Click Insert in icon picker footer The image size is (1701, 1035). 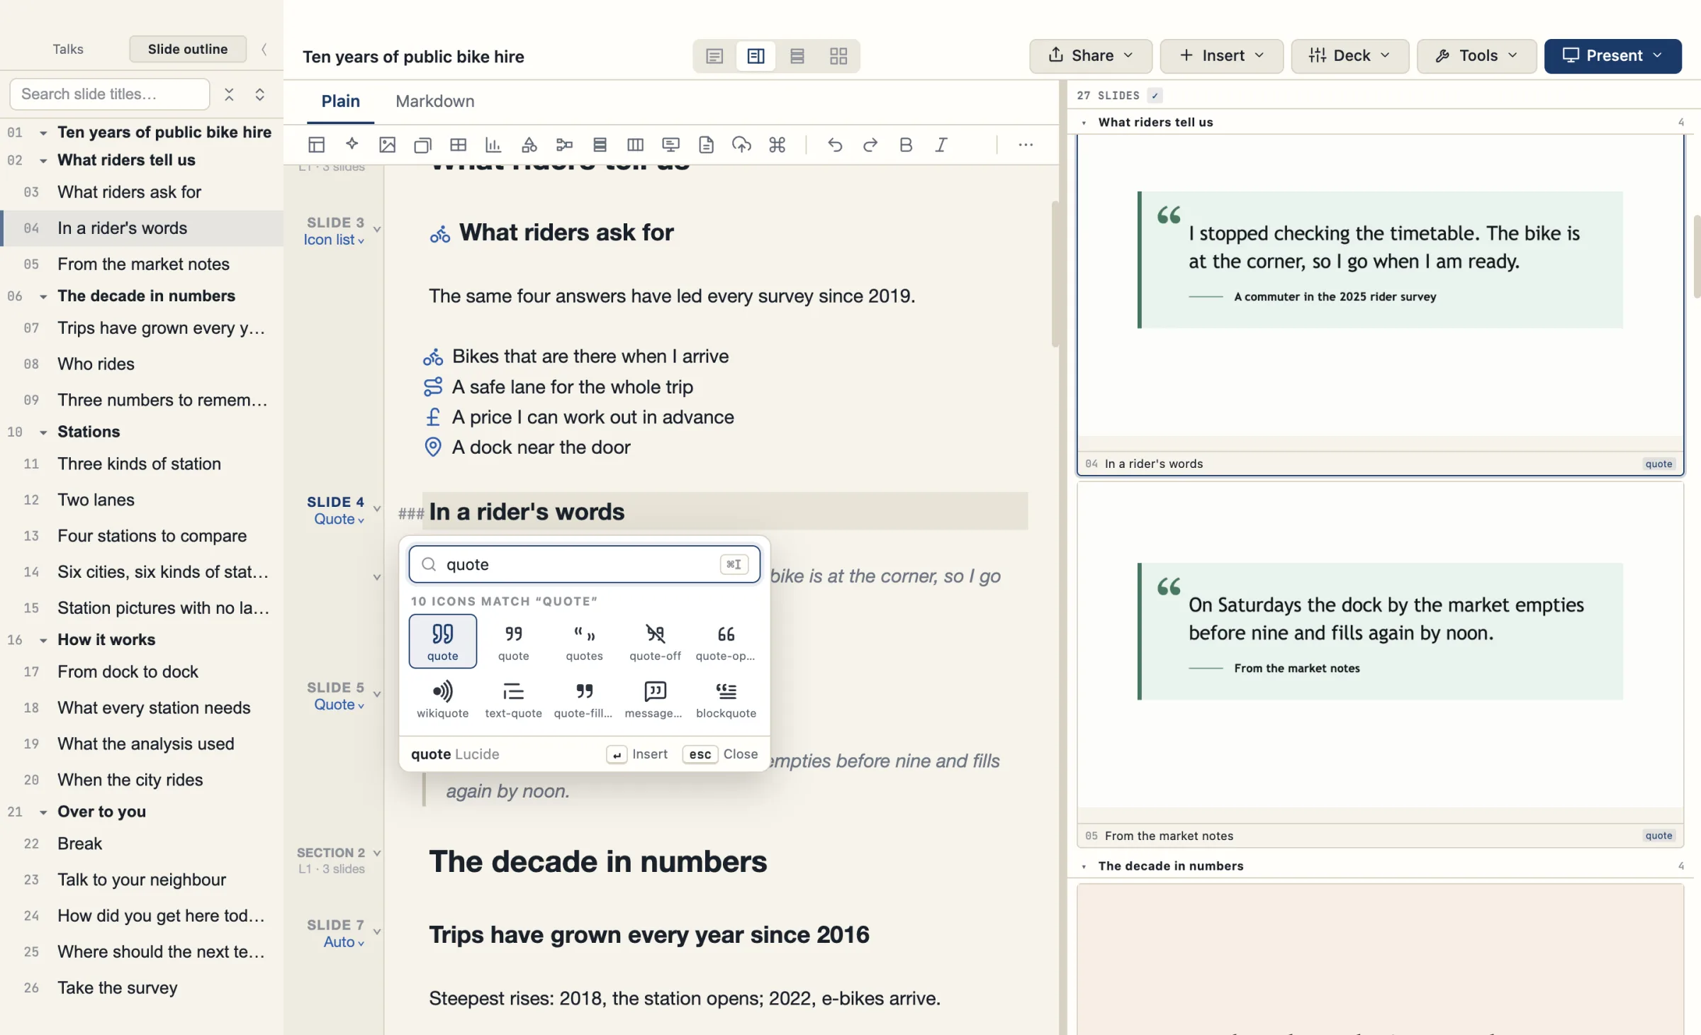click(x=637, y=754)
